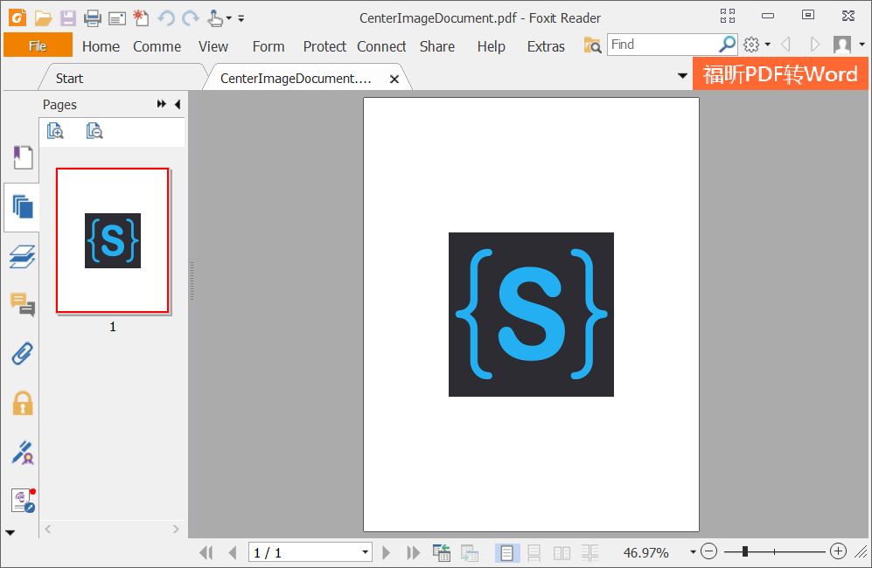Open the page number dropdown
This screenshot has width=872, height=568.
click(x=365, y=552)
